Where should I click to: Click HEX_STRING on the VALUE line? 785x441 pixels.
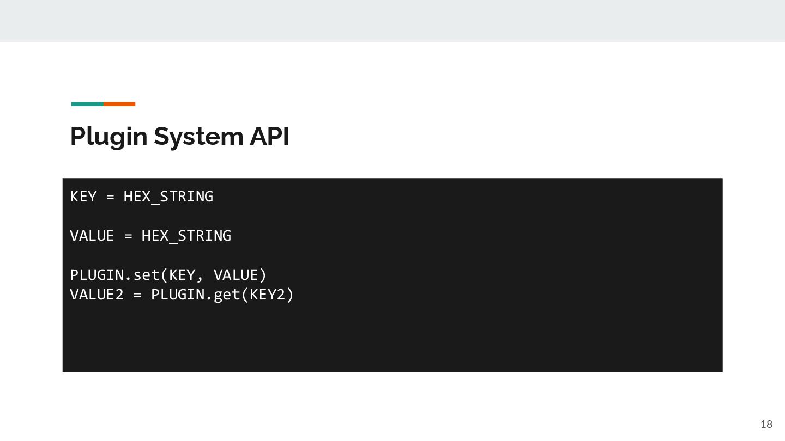(186, 236)
